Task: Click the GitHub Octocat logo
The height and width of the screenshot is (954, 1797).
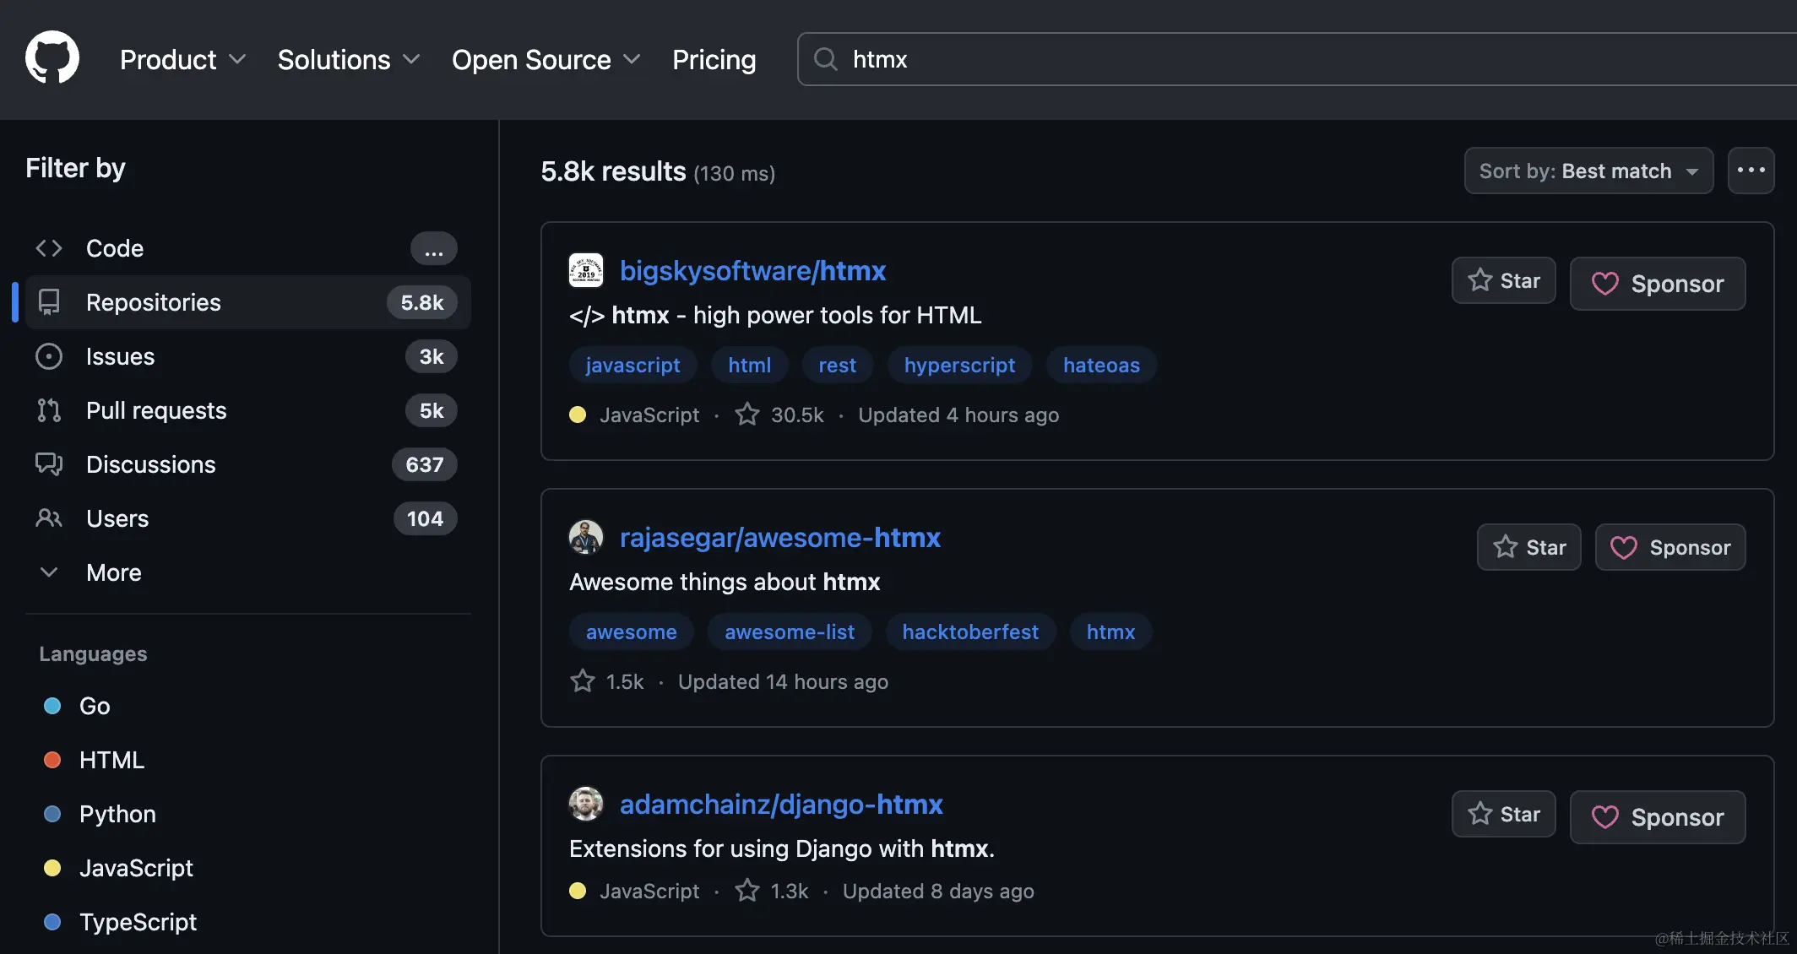Action: pos(52,58)
